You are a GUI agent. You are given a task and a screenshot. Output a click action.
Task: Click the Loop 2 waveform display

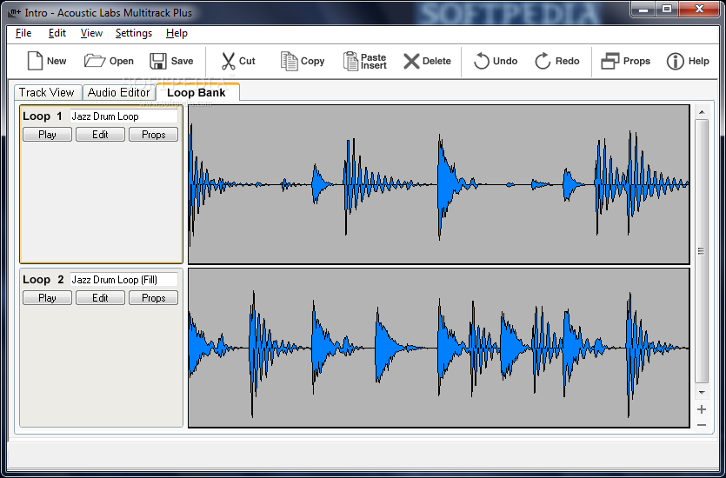point(439,348)
